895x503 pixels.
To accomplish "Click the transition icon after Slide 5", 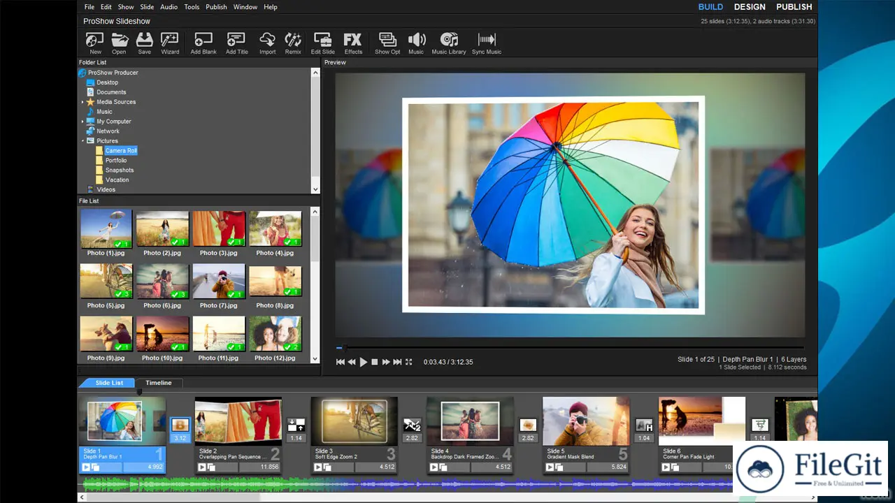I will pos(644,425).
